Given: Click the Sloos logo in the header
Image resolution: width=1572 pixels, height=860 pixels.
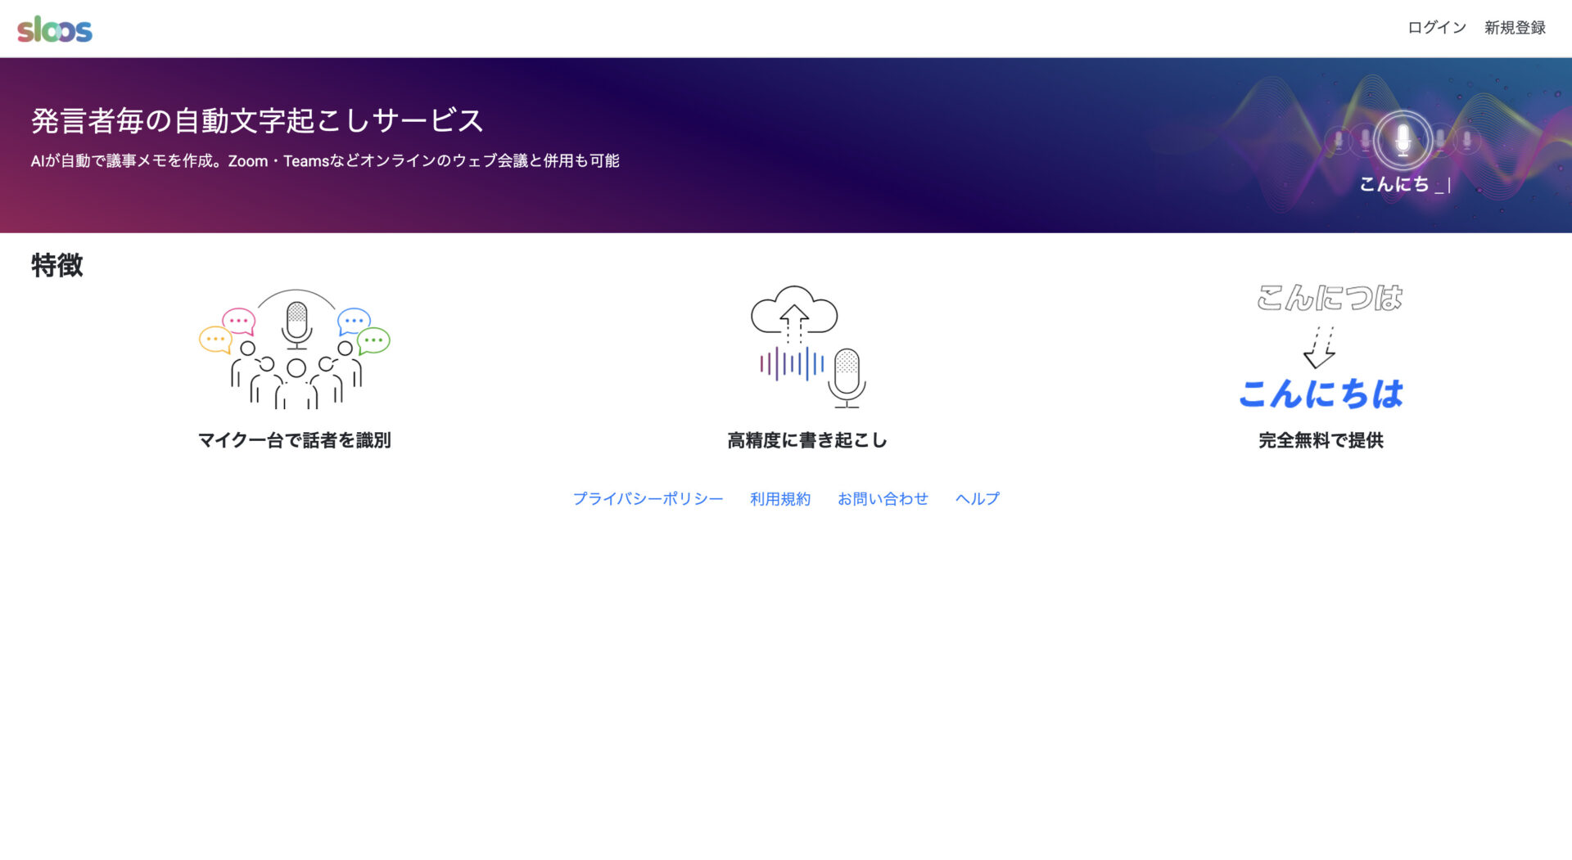Looking at the screenshot, I should (54, 29).
